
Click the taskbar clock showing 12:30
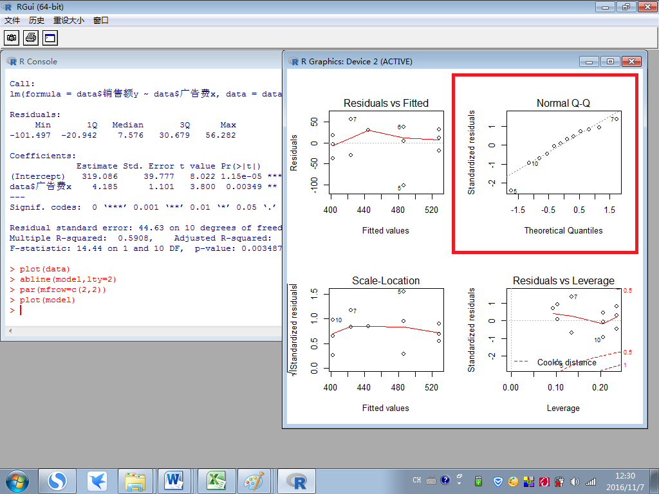tap(624, 481)
